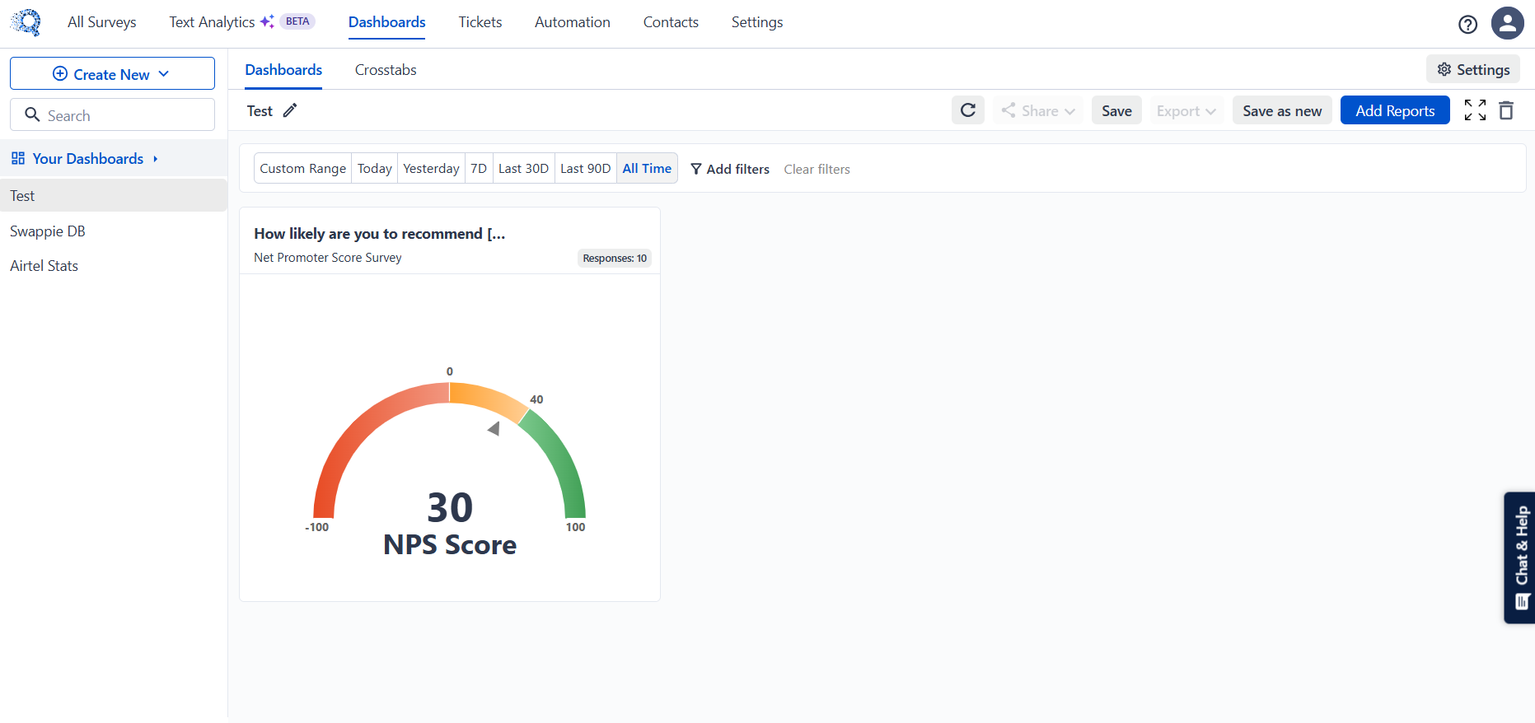Open the Create New dropdown
The image size is (1535, 723).
coord(112,73)
